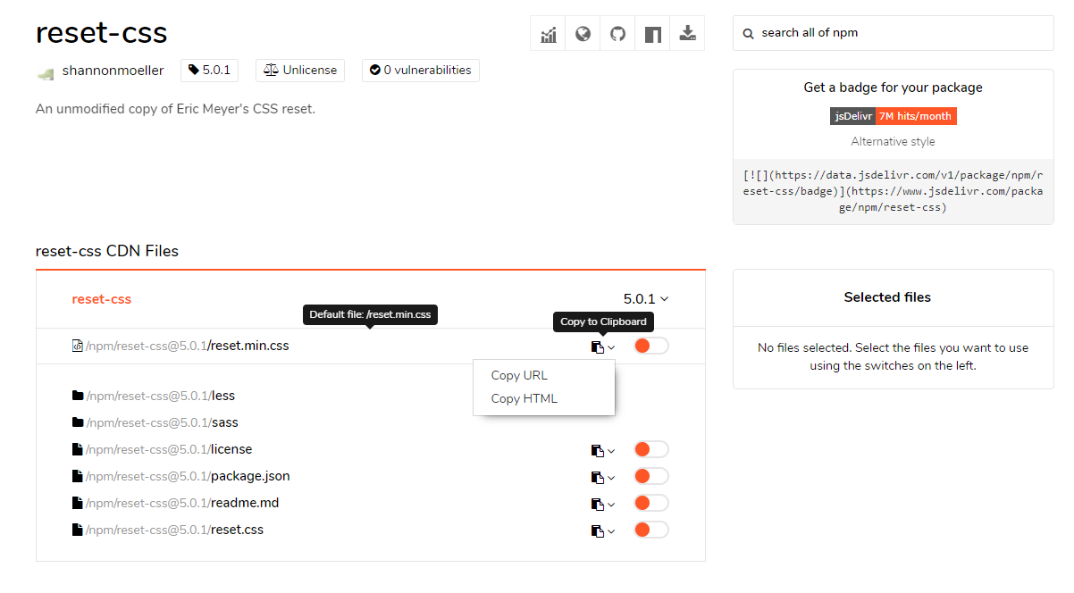Open /npm/reset-css@5.0.1/reset.min.css file link
Image resolution: width=1074 pixels, height=593 pixels.
coord(187,346)
